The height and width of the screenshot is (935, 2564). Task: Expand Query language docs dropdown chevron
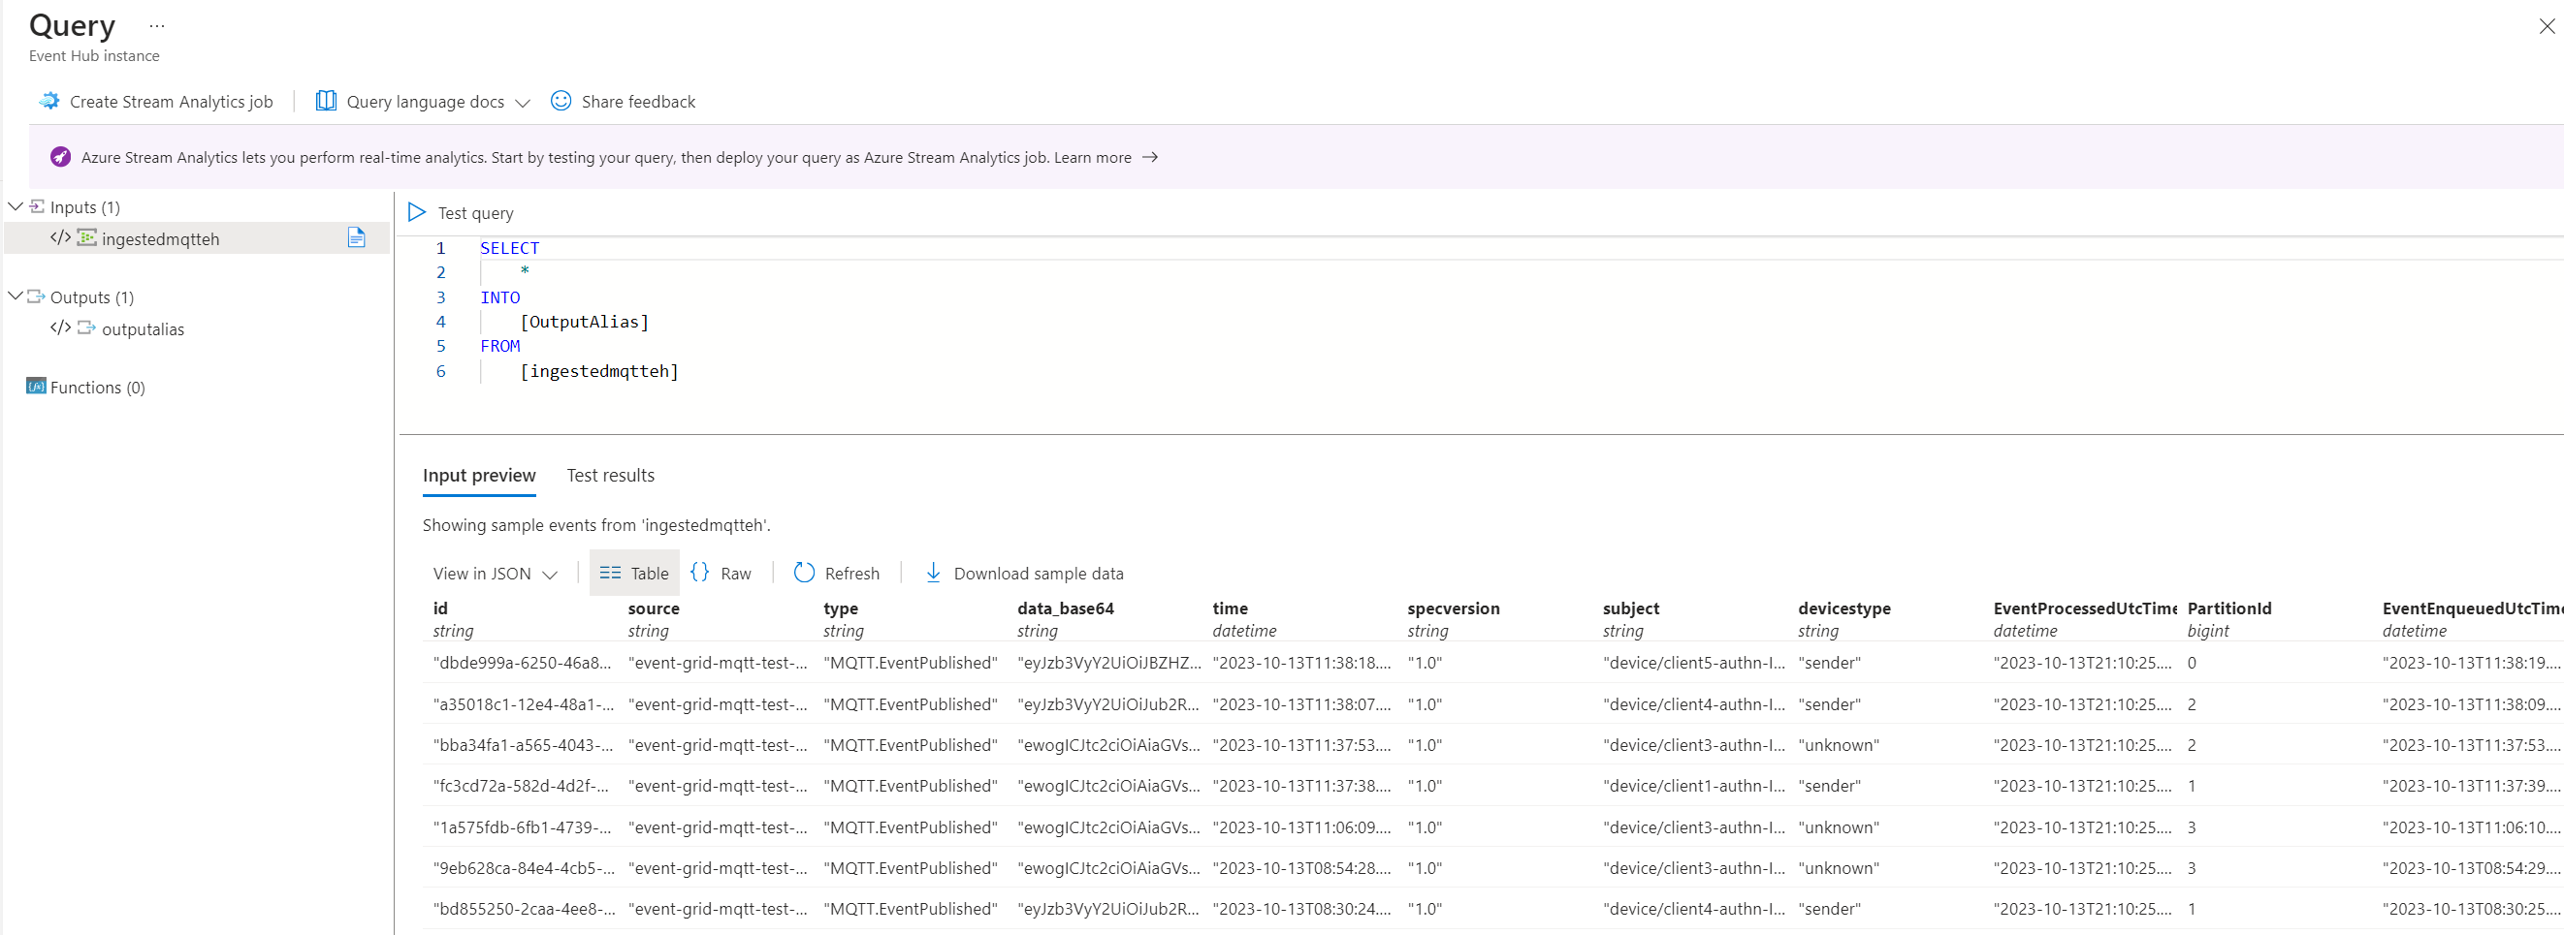[x=523, y=103]
